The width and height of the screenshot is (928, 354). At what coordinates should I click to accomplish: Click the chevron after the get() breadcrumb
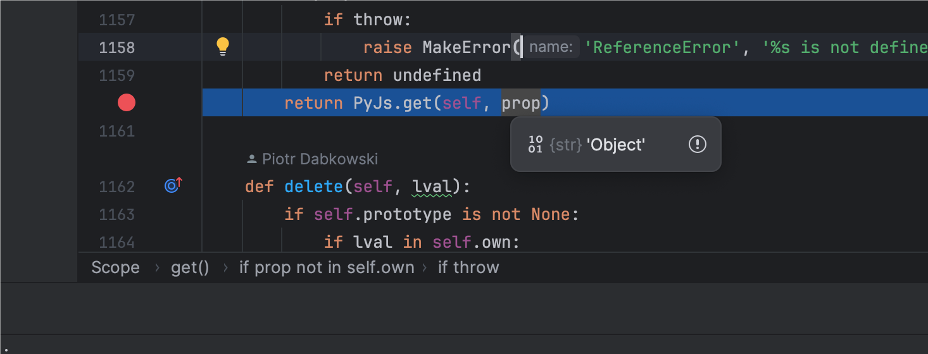(225, 267)
